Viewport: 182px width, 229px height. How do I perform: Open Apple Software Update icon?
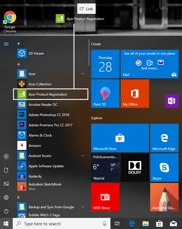click(22, 166)
